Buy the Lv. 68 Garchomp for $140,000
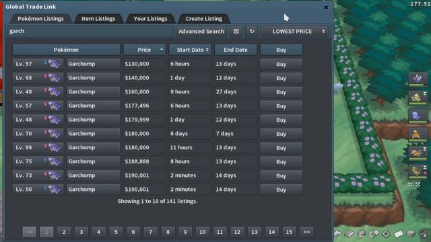Viewport: 431px width, 242px height. (x=281, y=78)
